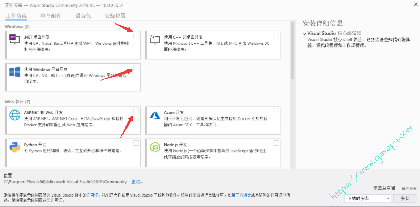Check the Python 开发 checkbox
420x207 pixels.
[x=136, y=143]
